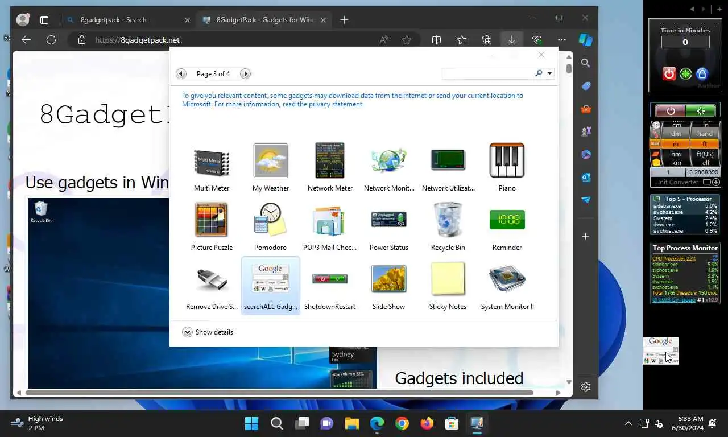Click the Time in Minutes value field
Image resolution: width=728 pixels, height=437 pixels.
685,42
